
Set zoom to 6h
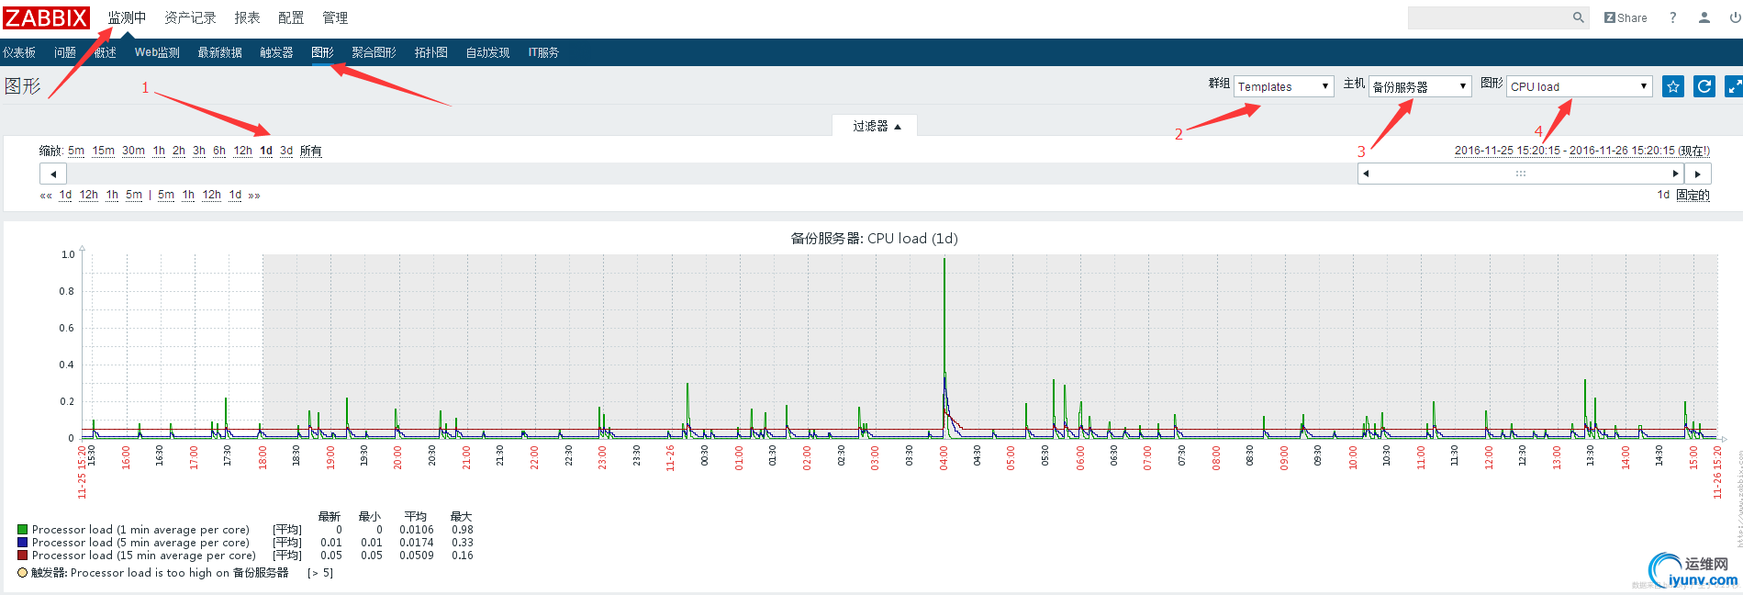click(219, 151)
